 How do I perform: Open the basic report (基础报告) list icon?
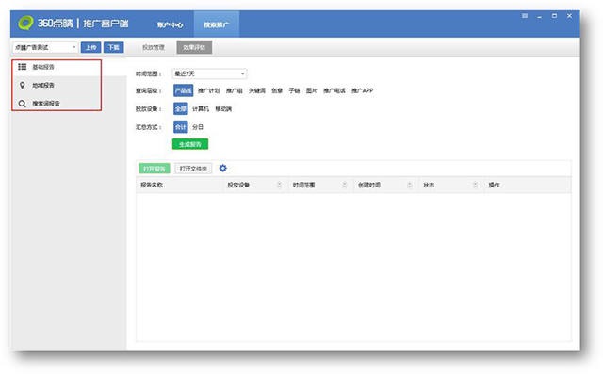pyautogui.click(x=23, y=67)
